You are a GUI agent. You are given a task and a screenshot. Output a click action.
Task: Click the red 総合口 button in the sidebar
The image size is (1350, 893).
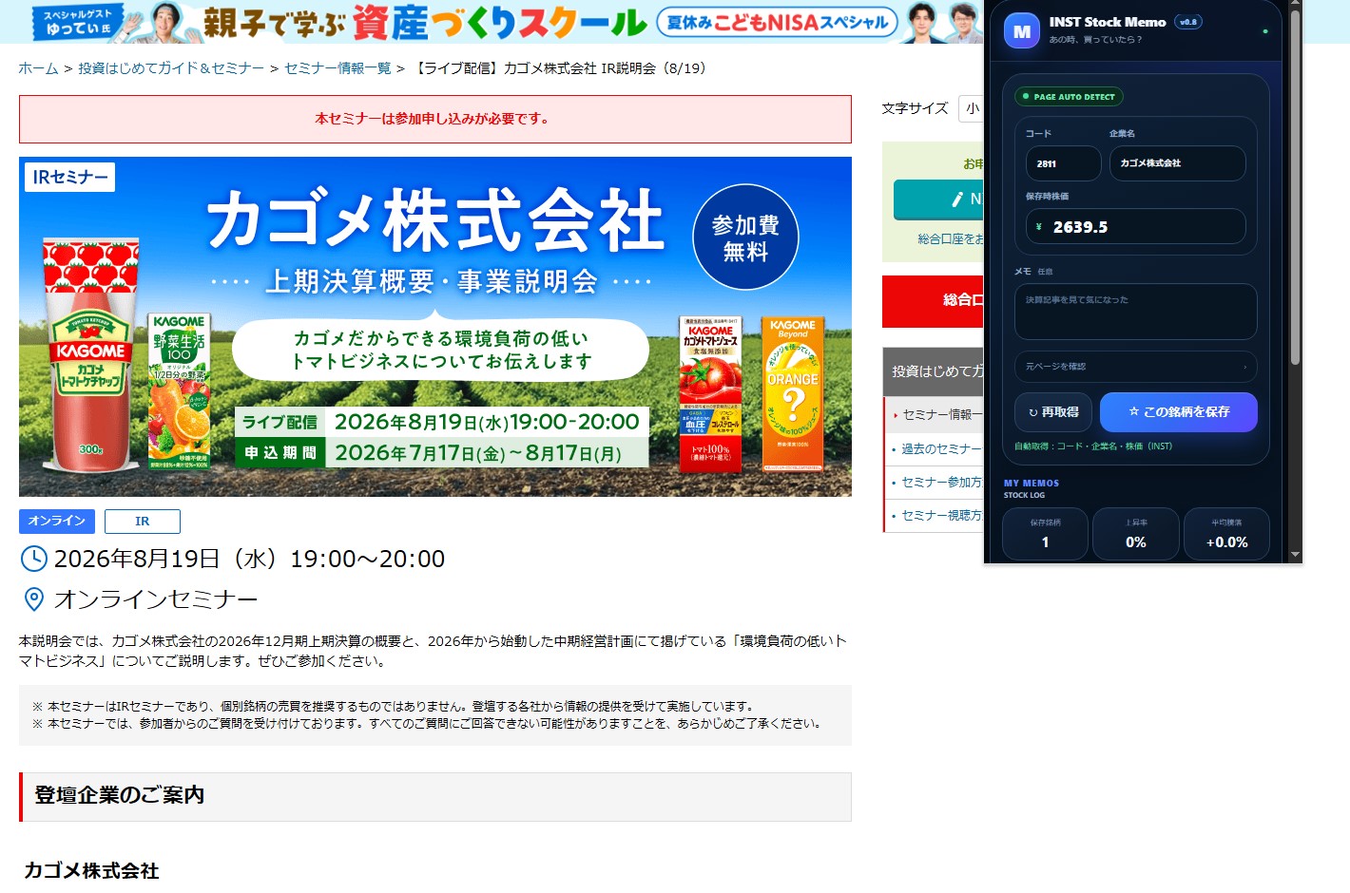click(934, 301)
